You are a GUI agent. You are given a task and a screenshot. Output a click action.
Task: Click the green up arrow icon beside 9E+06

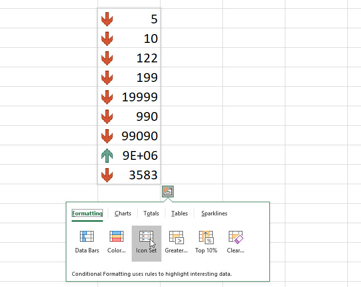pos(107,155)
